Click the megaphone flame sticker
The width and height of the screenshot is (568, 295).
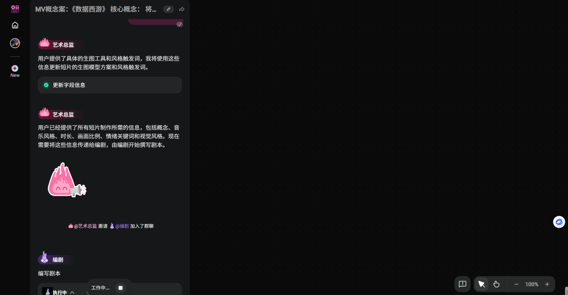(67, 180)
